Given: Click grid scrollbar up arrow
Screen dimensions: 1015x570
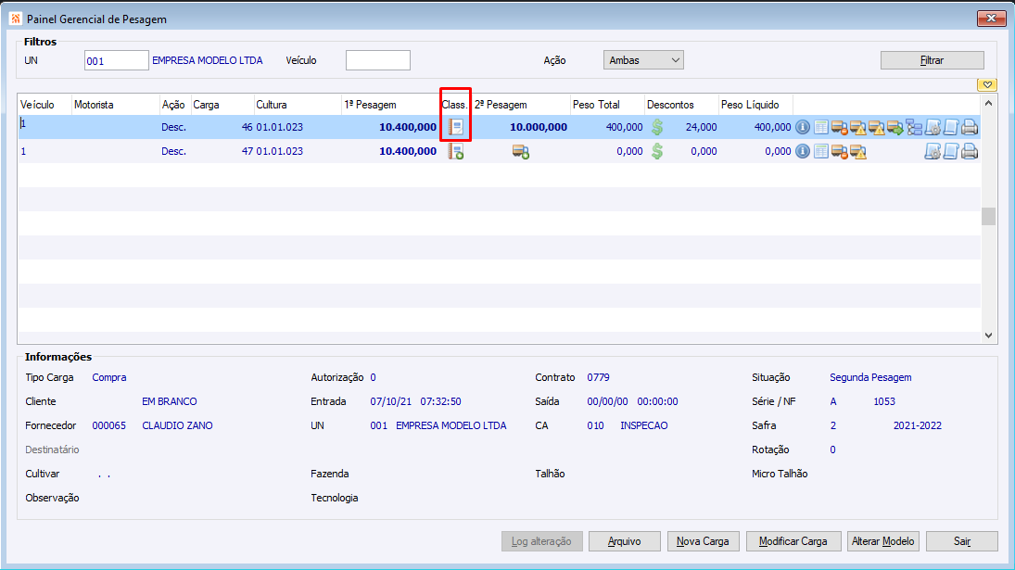Looking at the screenshot, I should tap(988, 104).
